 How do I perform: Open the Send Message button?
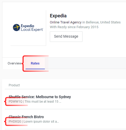pos(66,37)
